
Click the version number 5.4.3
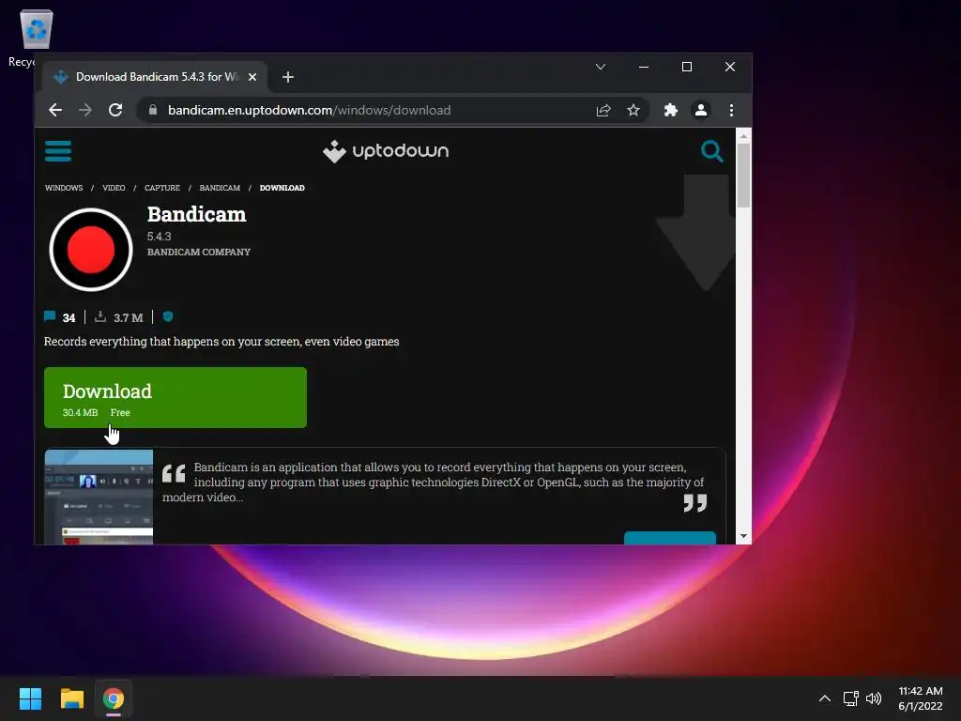[x=160, y=236]
